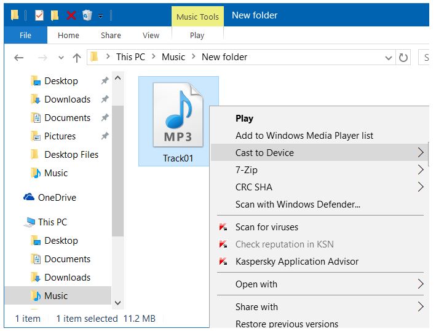
Task: Open pinned Downloads in Quick access
Action: point(67,99)
